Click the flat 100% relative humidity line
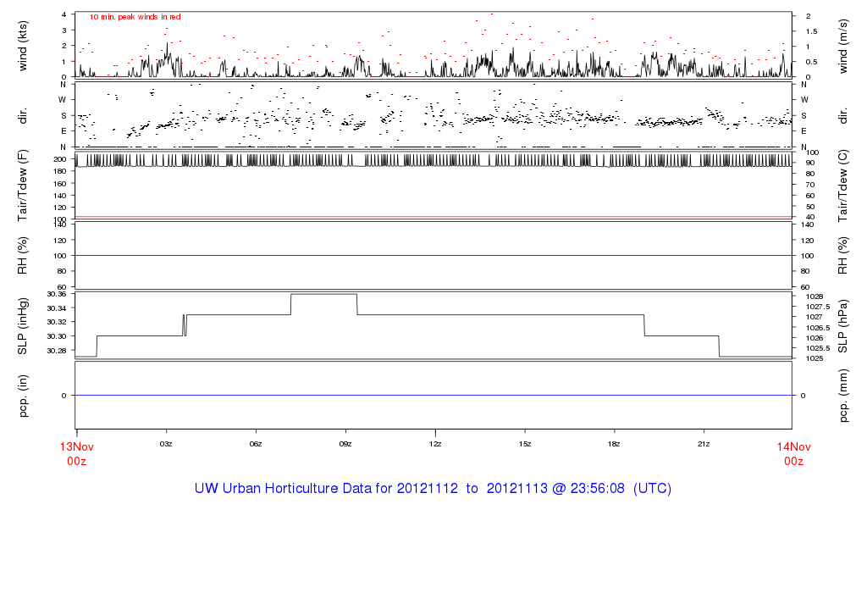Screen dimensions: 867x593 point(433,256)
